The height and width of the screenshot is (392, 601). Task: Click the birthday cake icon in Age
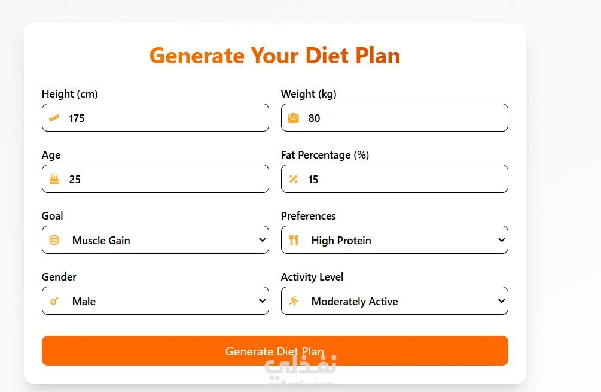pos(54,179)
